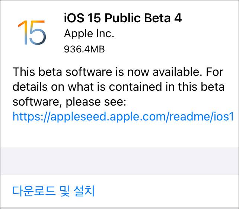This screenshot has height=209, width=239.
Task: Click "https" at the start of the link
Action: [x=25, y=117]
